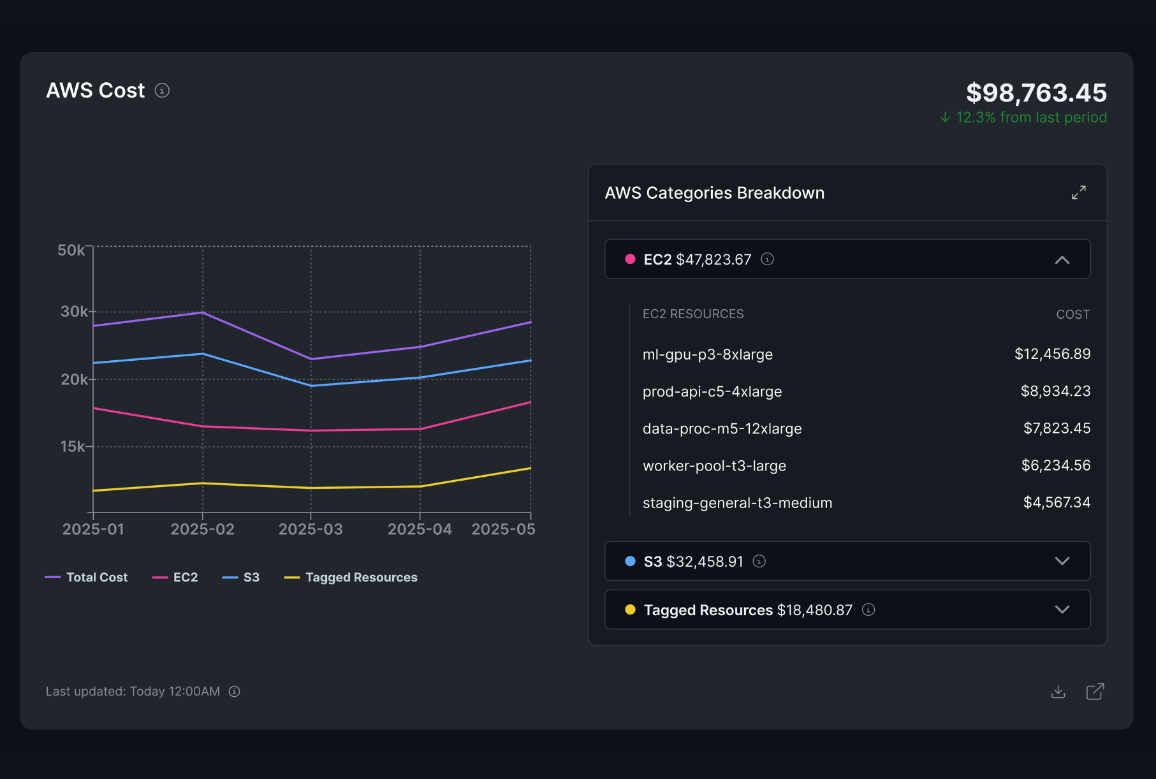
Task: Open the info tooltip beside AWS Cost title
Action: [163, 91]
